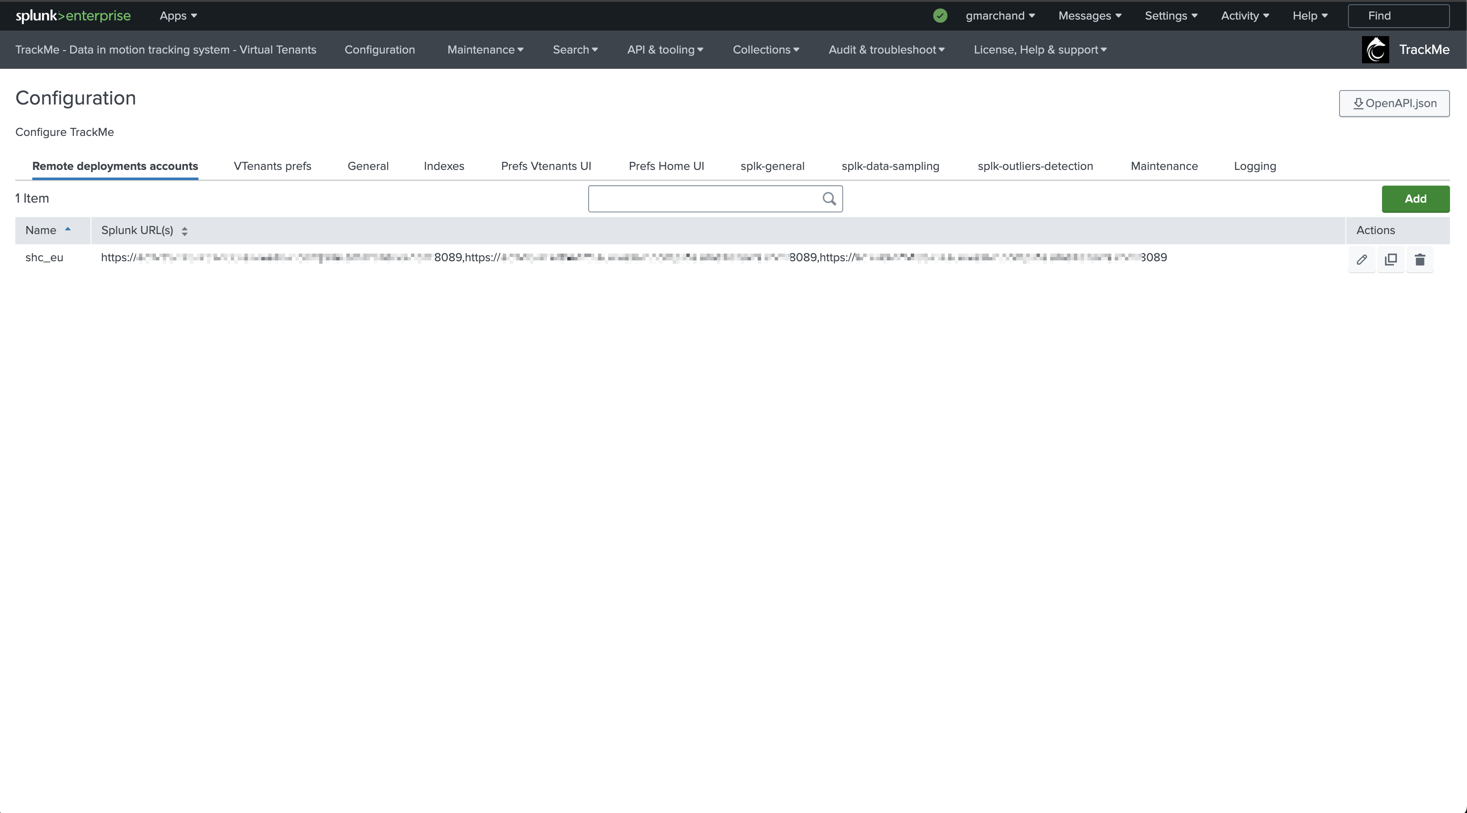Image resolution: width=1467 pixels, height=813 pixels.
Task: Open the Maintenance navigation dropdown
Action: click(485, 50)
